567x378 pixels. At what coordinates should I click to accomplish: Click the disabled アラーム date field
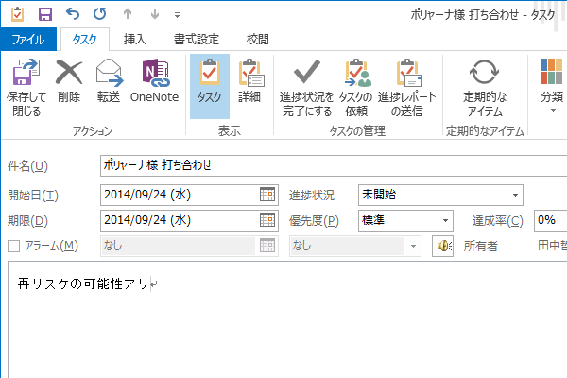point(179,246)
